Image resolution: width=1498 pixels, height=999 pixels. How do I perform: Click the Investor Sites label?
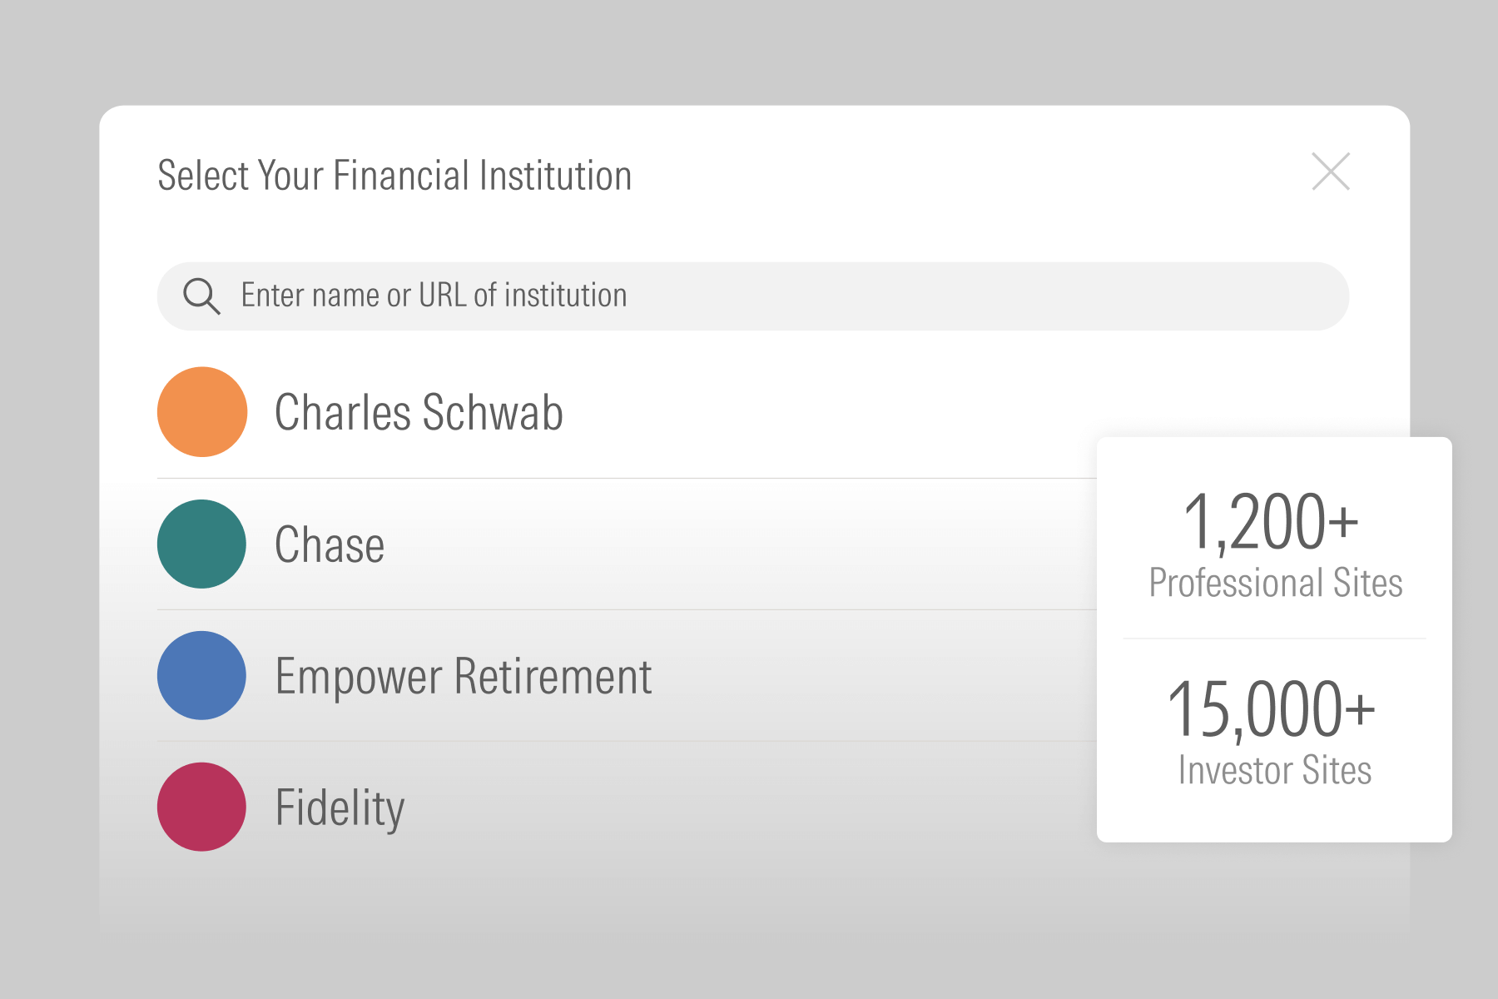1274,770
